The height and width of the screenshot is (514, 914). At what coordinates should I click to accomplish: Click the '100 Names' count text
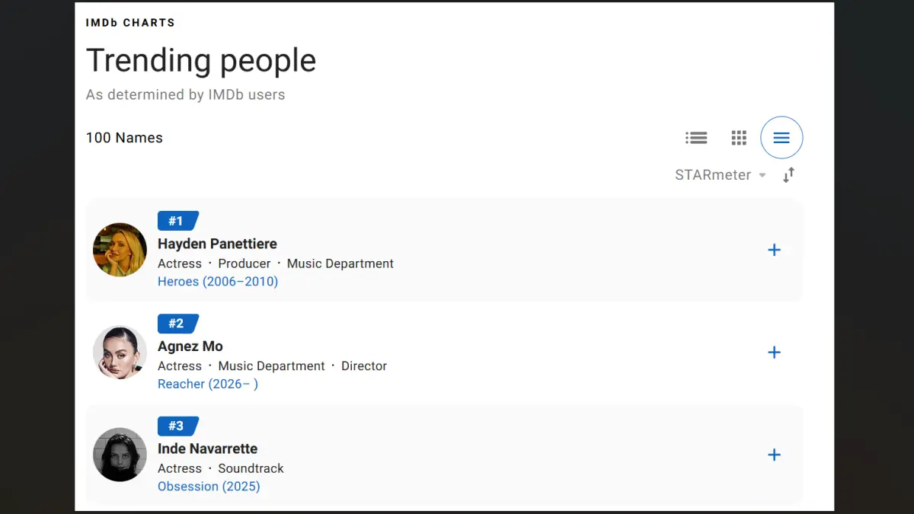tap(124, 138)
